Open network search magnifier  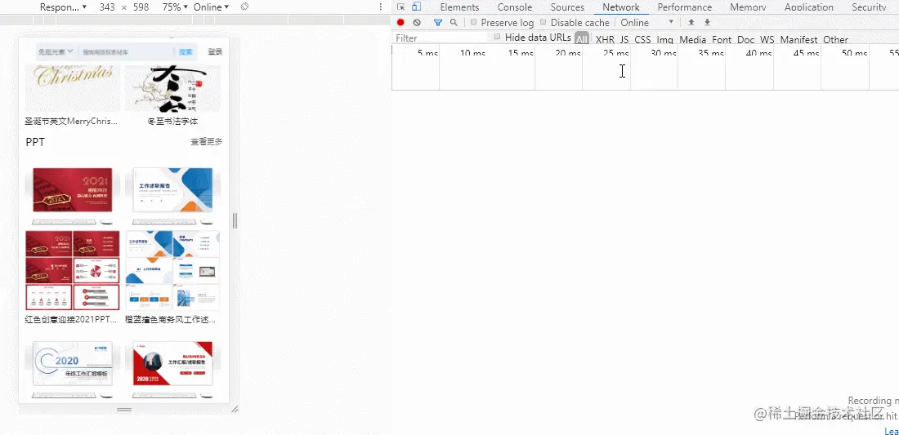[x=454, y=22]
